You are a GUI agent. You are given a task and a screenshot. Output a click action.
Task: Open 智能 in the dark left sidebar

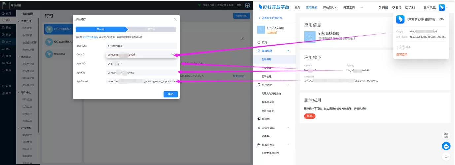[x=7, y=27]
